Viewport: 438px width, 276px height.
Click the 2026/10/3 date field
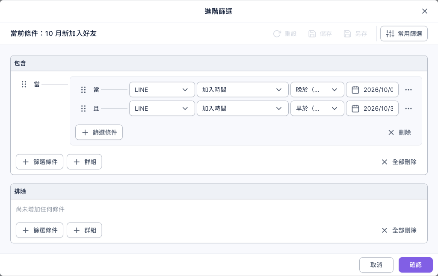click(373, 109)
